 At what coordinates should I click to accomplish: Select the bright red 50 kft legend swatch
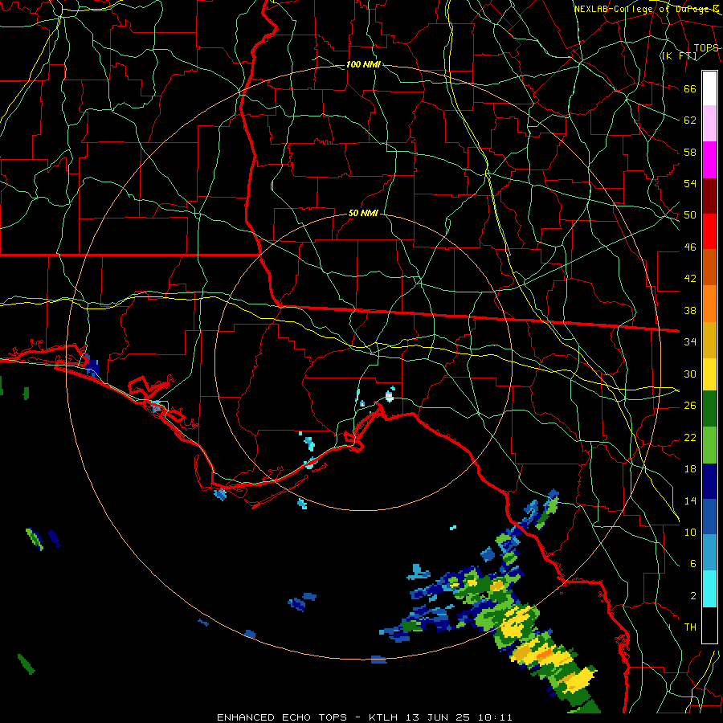point(709,231)
